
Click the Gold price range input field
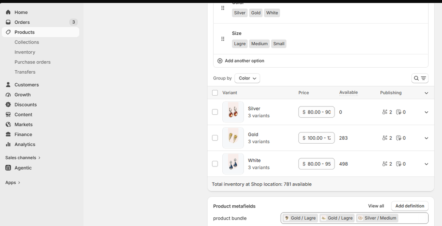click(316, 138)
